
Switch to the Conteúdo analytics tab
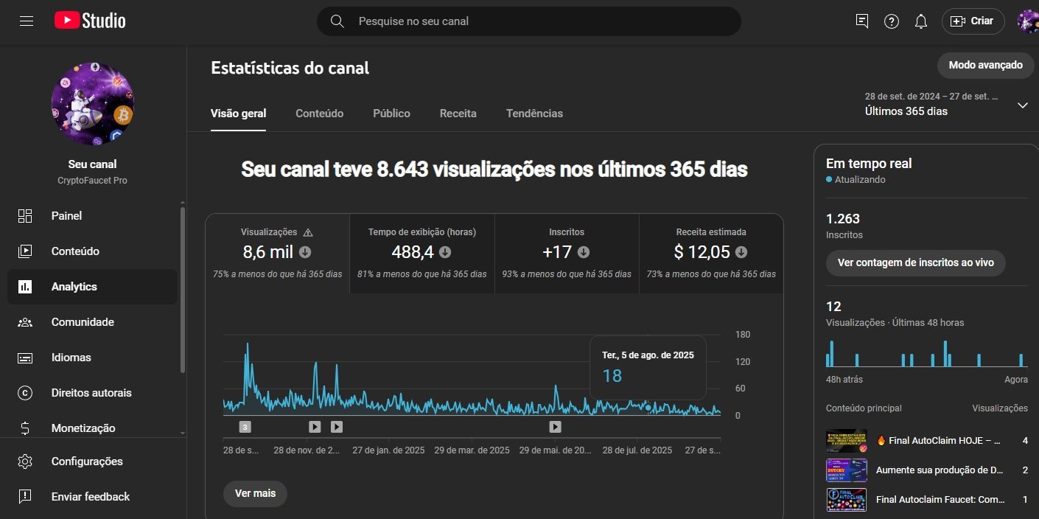point(320,114)
